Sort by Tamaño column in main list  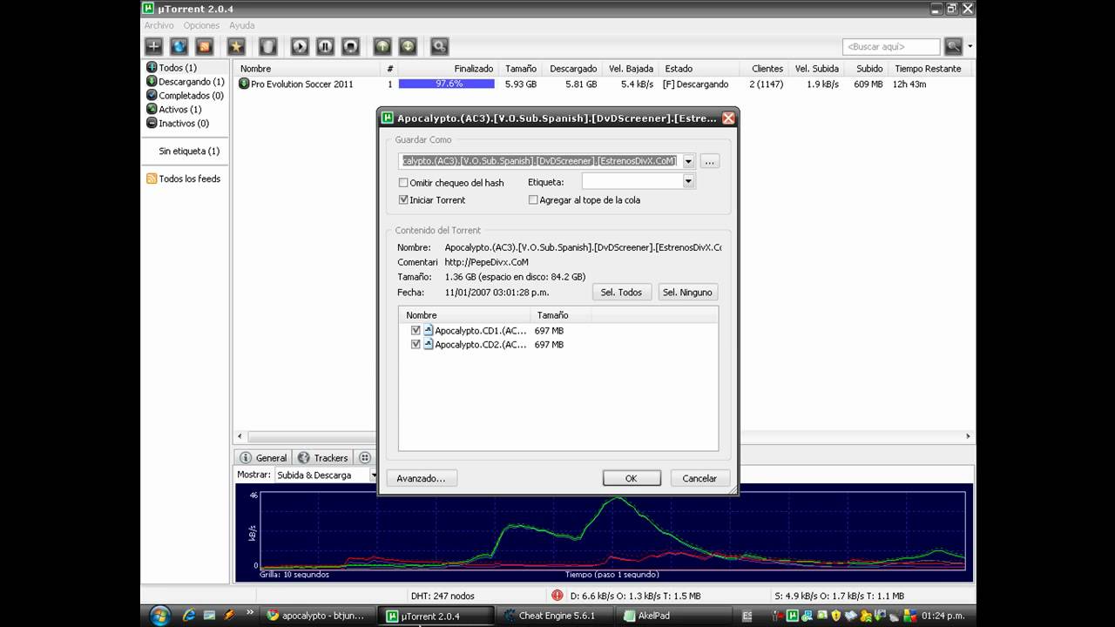[x=520, y=68]
